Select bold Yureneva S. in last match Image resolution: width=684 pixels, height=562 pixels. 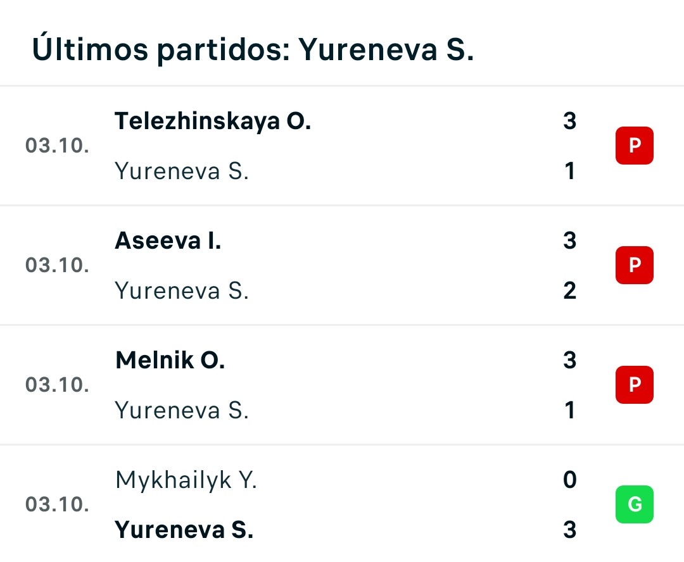click(x=184, y=530)
